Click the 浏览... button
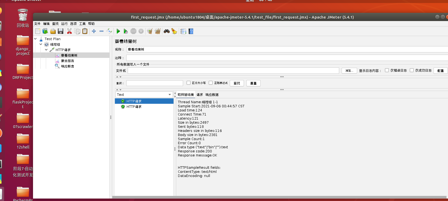This screenshot has width=448, height=201. coord(349,70)
